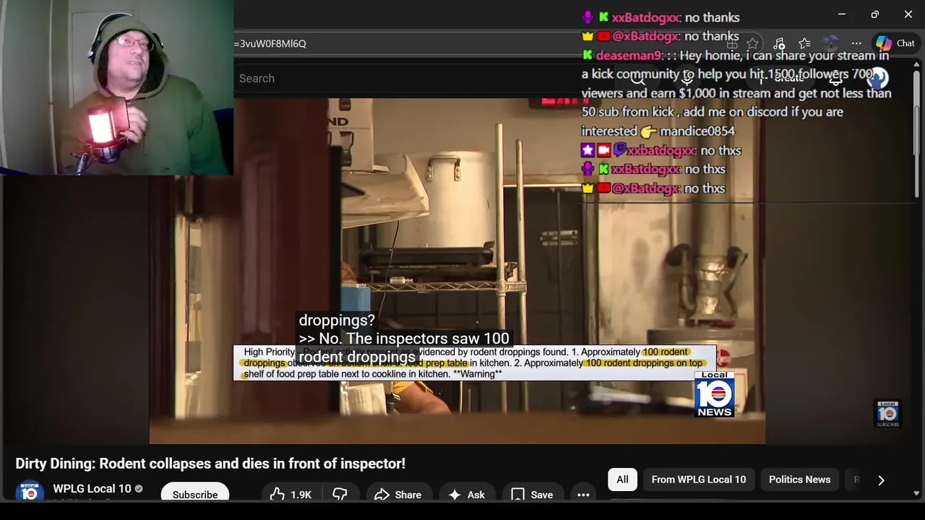This screenshot has width=925, height=520.
Task: Open YouTube notifications bell
Action: click(835, 79)
